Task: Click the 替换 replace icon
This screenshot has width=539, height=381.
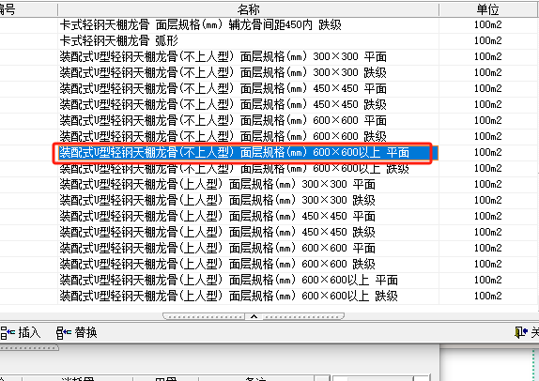Action: (64, 332)
